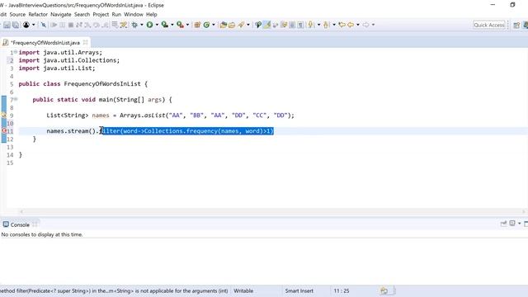Open the Search dropdown arrow
The width and height of the screenshot is (528, 297).
(x=248, y=25)
